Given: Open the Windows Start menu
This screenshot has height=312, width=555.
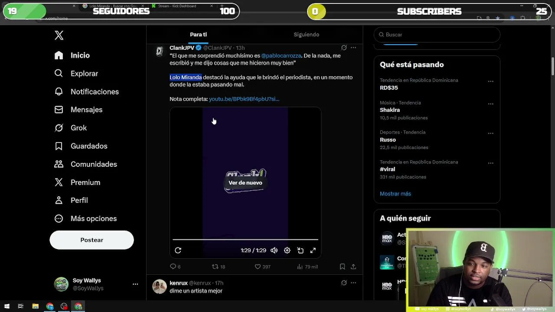Looking at the screenshot, I should tap(7, 306).
